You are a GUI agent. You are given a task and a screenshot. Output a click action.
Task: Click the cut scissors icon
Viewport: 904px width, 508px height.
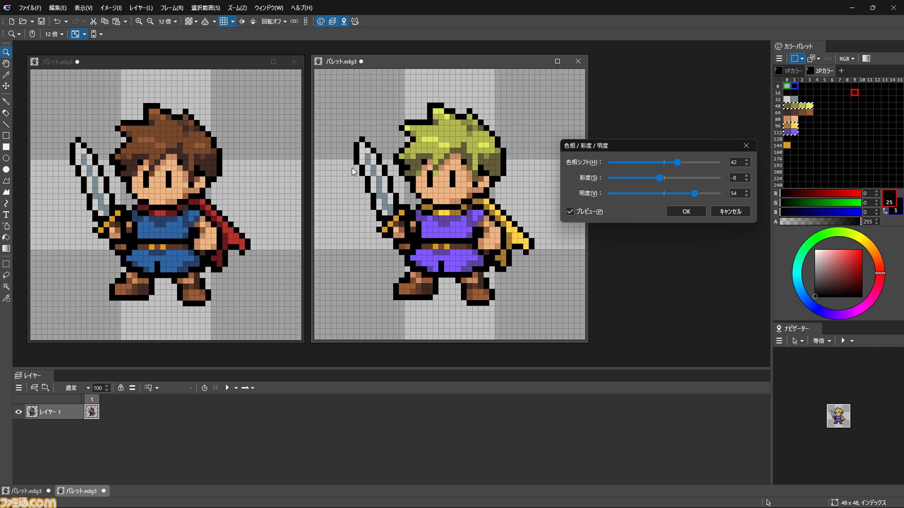[93, 21]
